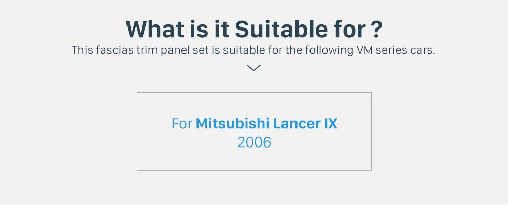Image resolution: width=508 pixels, height=205 pixels.
Task: Click the question mark ending the heading
Action: 375,30
